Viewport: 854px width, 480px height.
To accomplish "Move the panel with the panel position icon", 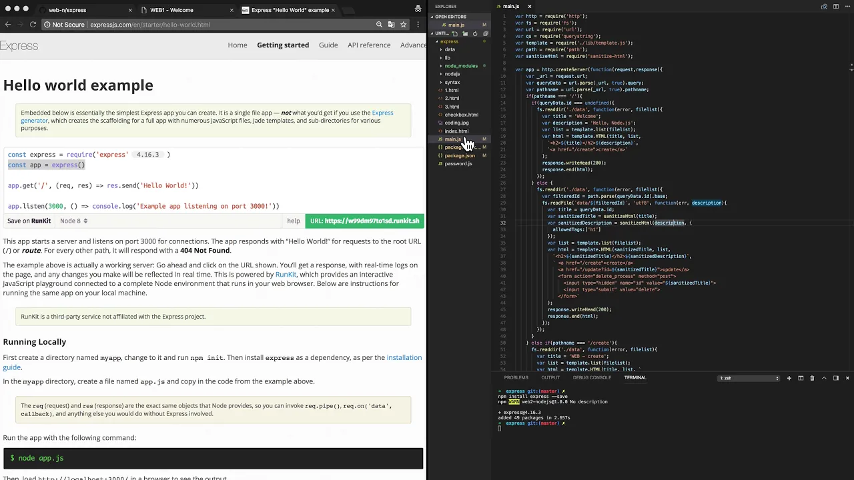I will [835, 378].
